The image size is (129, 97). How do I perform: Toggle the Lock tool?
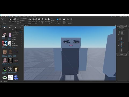click(x=53, y=20)
